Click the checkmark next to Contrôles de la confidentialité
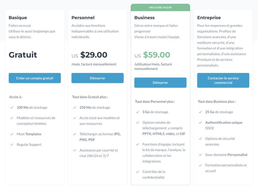 pos(137,171)
